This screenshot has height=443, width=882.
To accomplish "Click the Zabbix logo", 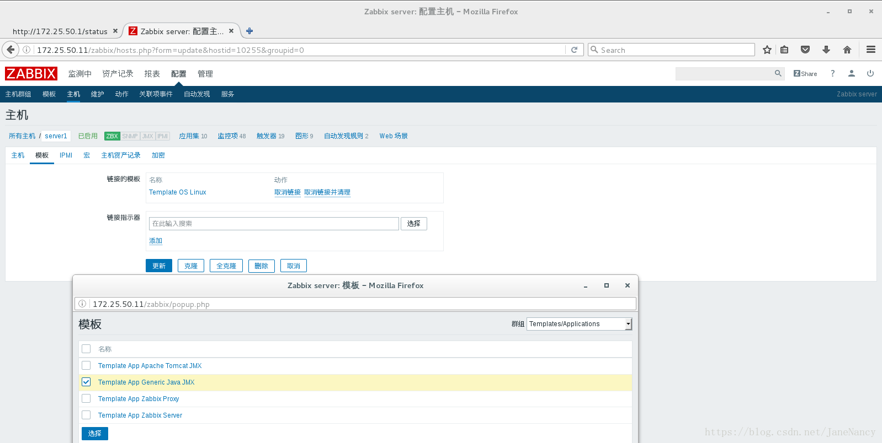I will 31,73.
